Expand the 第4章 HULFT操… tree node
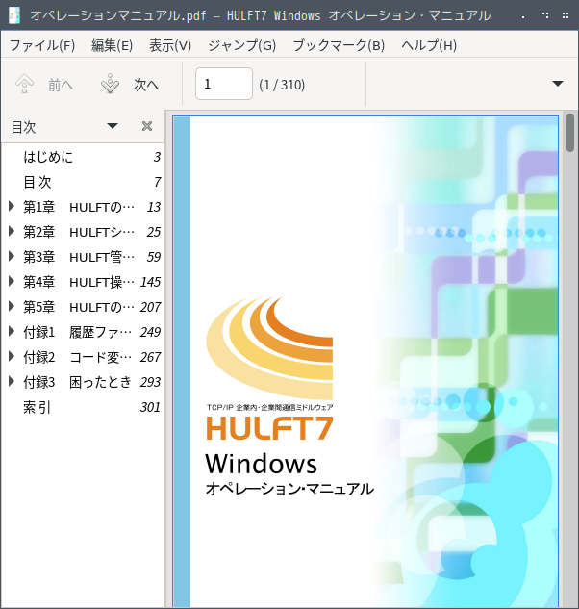 coord(12,281)
